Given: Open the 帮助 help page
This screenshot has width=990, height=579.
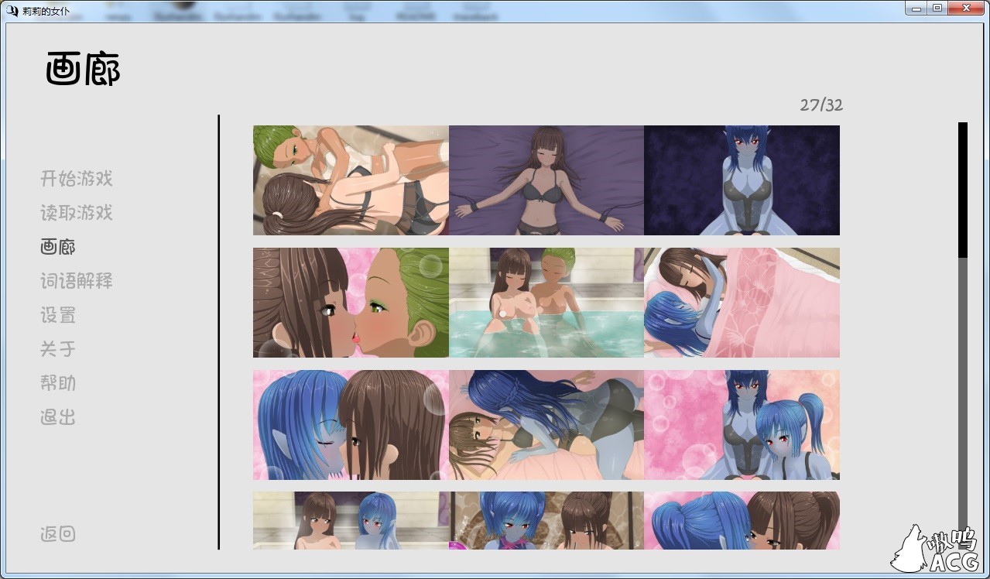Looking at the screenshot, I should click(58, 383).
